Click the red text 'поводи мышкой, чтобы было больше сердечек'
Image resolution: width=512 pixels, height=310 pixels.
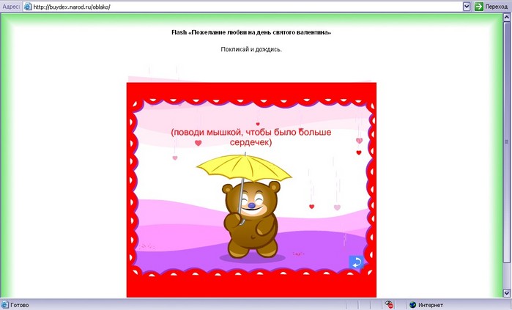click(x=251, y=137)
